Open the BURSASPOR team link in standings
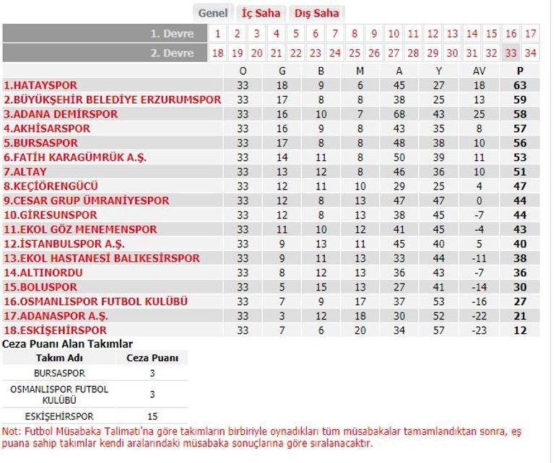556x463 pixels. tap(40, 143)
